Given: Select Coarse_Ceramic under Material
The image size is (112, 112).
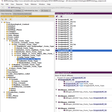Looking at the screenshot, I should point(21,81).
